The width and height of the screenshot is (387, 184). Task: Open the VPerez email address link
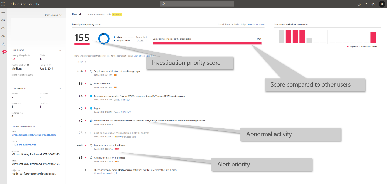pyautogui.click(x=33, y=135)
